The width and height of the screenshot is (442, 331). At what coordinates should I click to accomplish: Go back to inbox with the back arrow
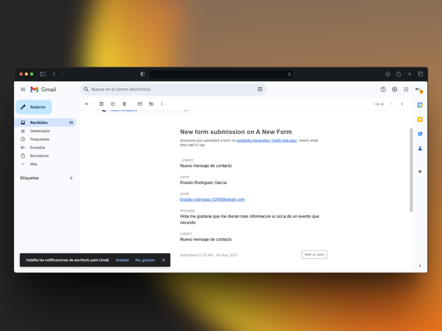click(x=87, y=104)
